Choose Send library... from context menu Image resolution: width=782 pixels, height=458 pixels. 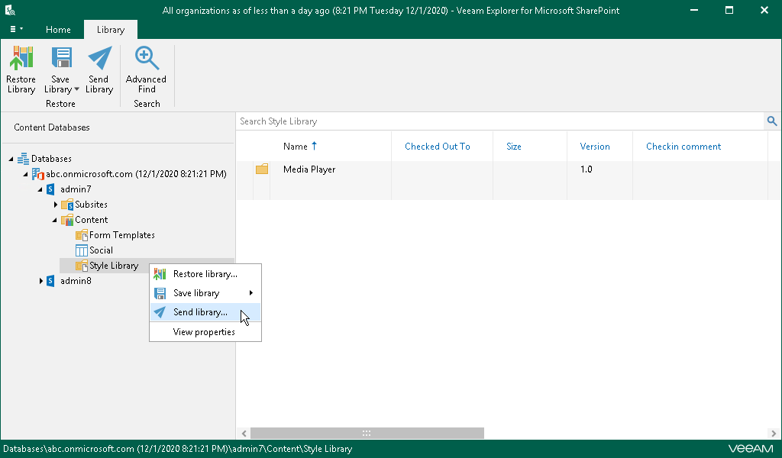[205, 312]
